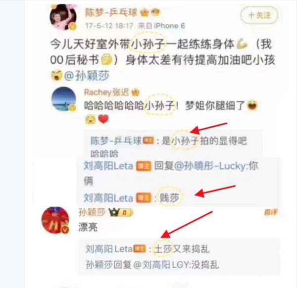Image resolution: width=297 pixels, height=288 pixels.
Task: Click the 陈梦-乒乓球 username at the top
Action: tap(111, 13)
